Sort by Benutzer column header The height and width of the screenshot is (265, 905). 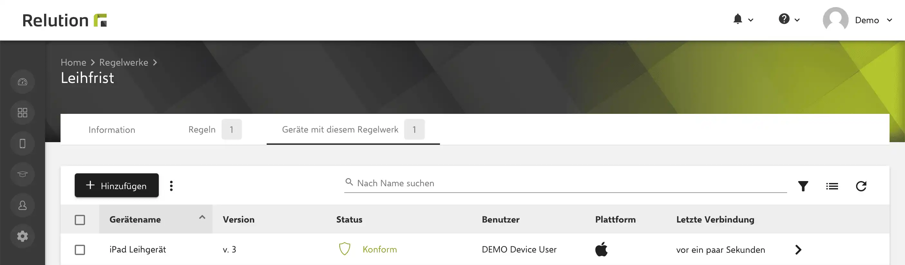tap(500, 220)
